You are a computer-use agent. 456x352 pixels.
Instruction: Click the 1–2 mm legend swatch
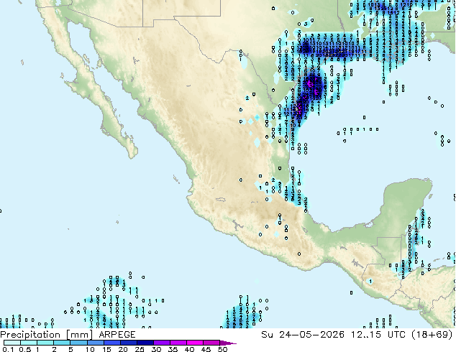[45, 343]
